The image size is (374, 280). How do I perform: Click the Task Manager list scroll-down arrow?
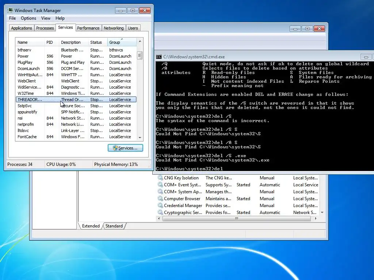point(140,137)
